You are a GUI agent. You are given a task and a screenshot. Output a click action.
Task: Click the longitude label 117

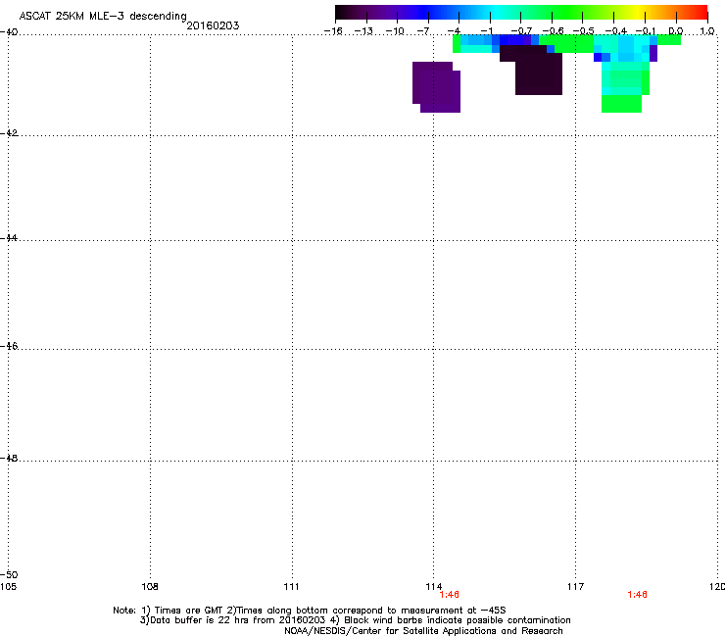point(576,587)
